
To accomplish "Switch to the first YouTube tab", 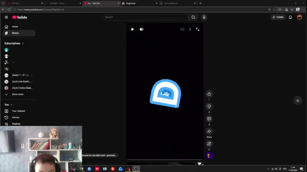I will 25,3.
